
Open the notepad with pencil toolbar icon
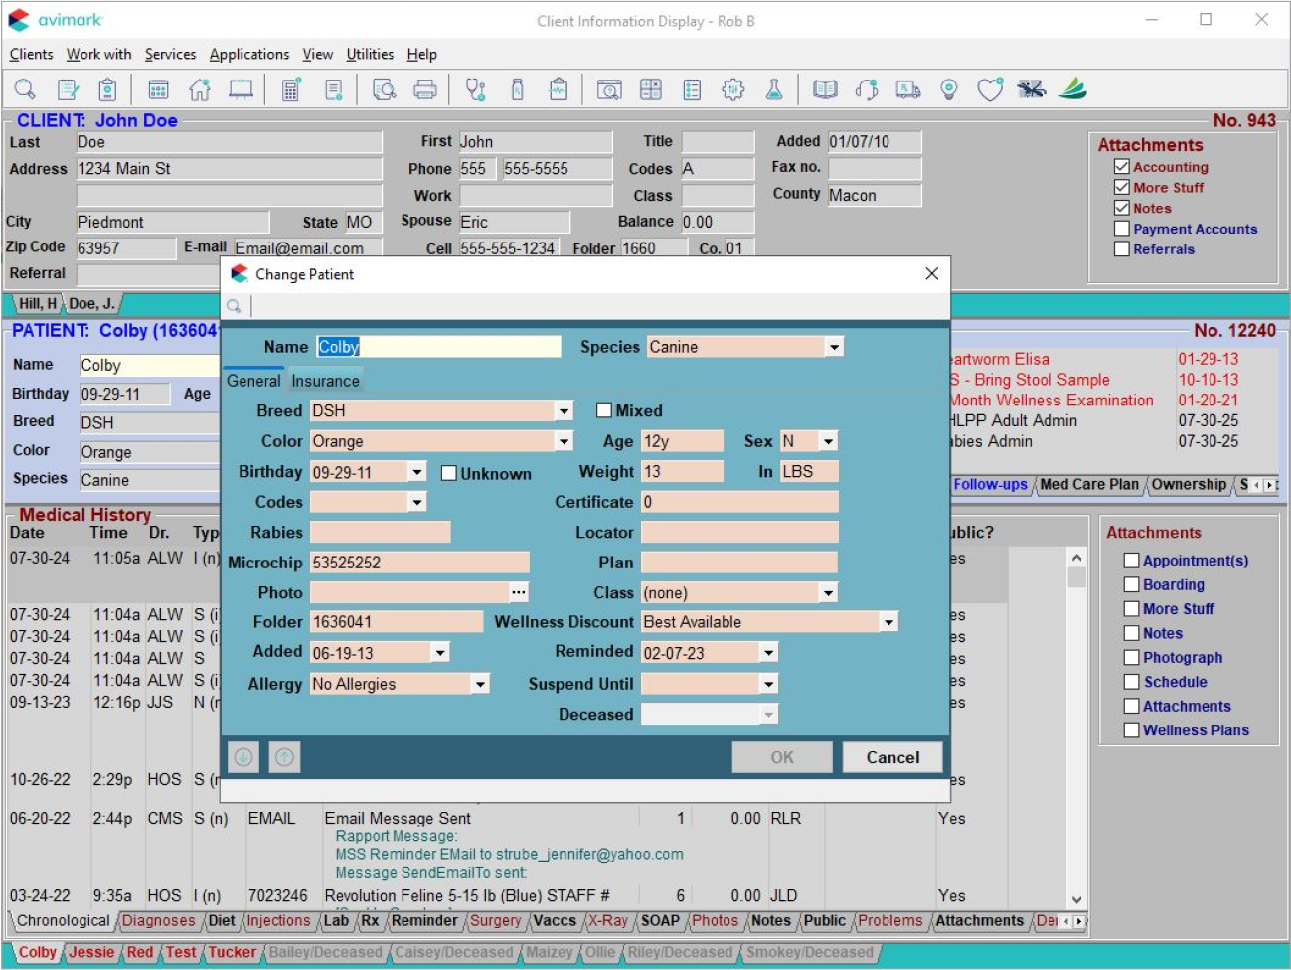(x=68, y=89)
